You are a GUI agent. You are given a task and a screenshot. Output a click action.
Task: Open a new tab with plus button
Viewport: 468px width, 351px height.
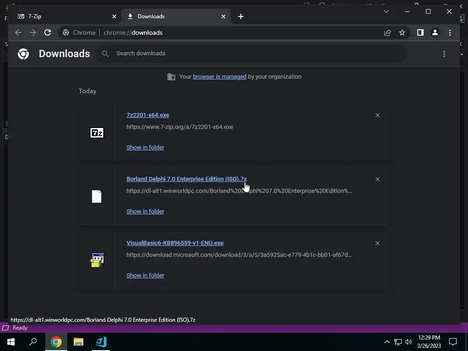tap(241, 16)
